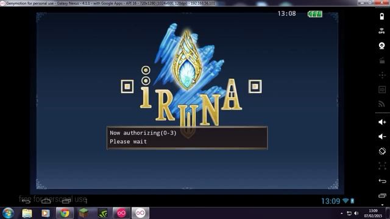Open the Genymotion GPS widget
390x219 pixels.
(x=382, y=31)
